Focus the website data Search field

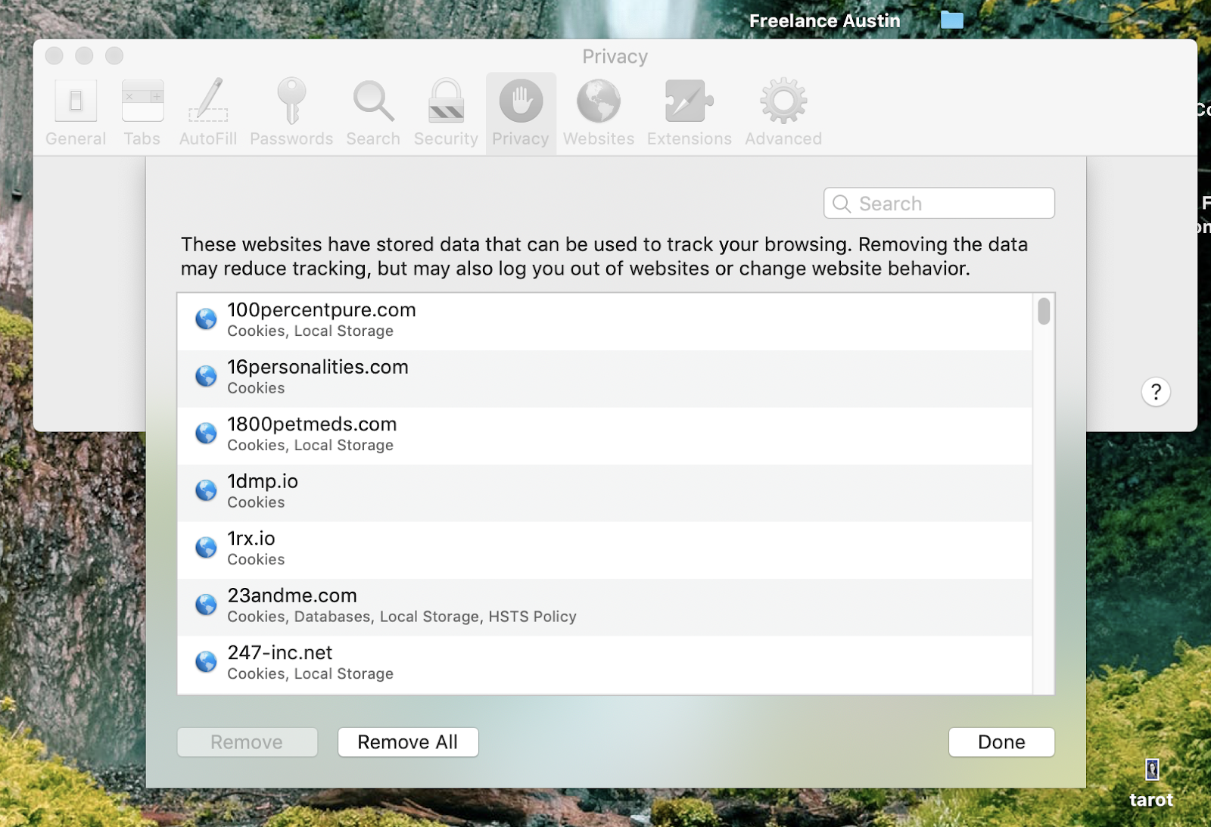point(939,204)
